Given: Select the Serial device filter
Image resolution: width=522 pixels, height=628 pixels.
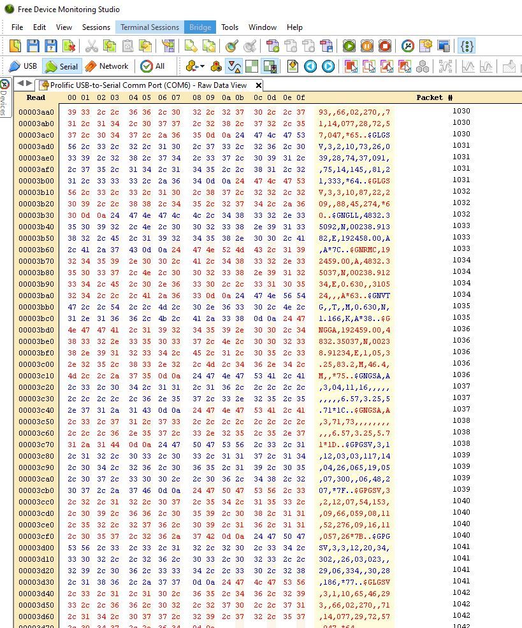Looking at the screenshot, I should [x=61, y=66].
